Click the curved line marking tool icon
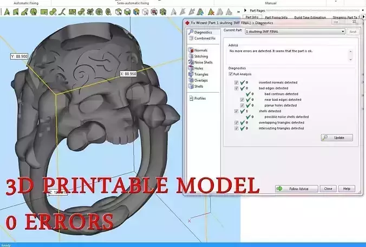The width and height of the screenshot is (366, 247). point(62,12)
